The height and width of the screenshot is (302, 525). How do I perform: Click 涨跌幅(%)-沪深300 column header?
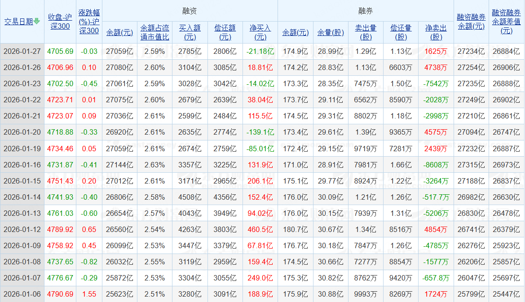[89, 22]
